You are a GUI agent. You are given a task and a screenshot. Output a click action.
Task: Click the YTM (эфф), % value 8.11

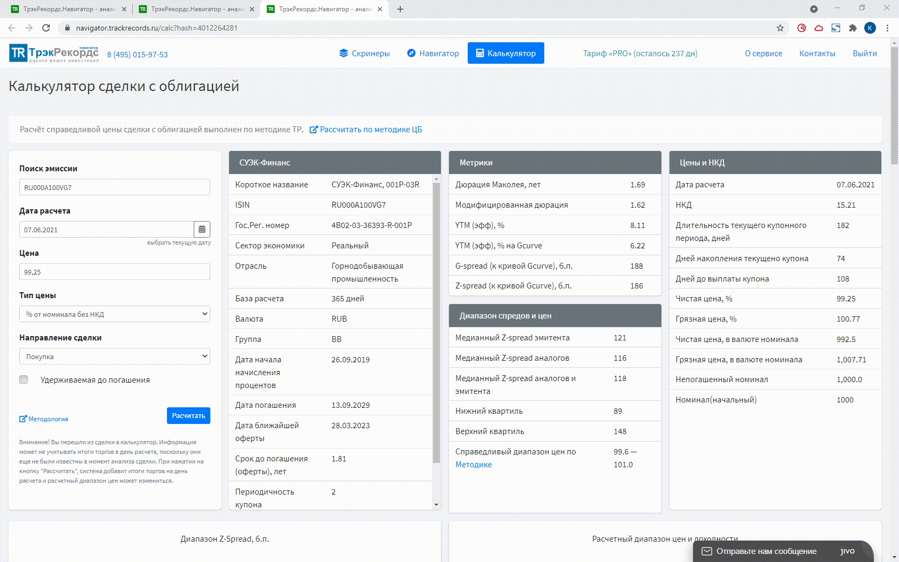pyautogui.click(x=637, y=225)
